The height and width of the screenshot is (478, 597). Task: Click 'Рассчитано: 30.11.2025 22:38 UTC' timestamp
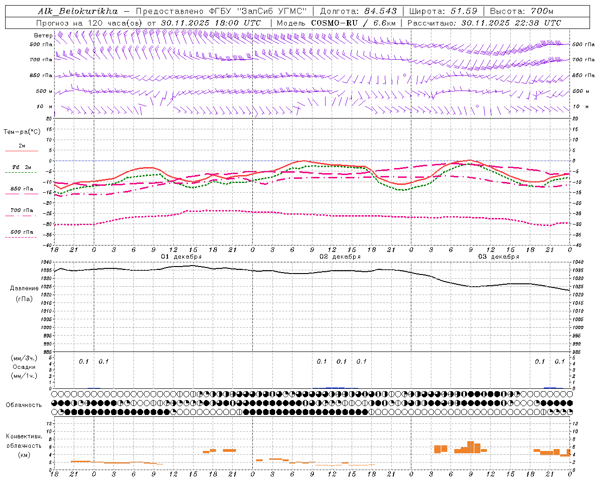[484, 23]
